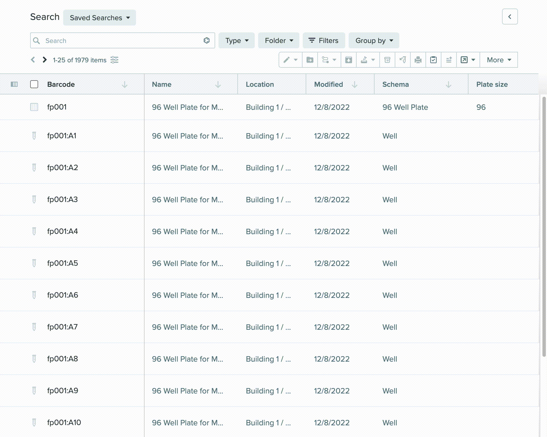Click the Well schema cell for fp001:A3
Screen dimensions: 547x437
click(390, 200)
